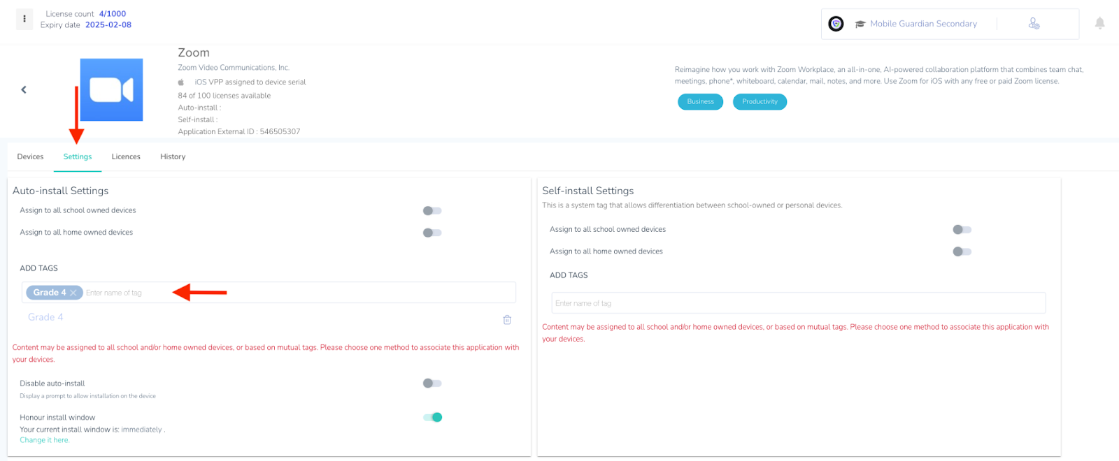This screenshot has height=461, width=1119.
Task: Click the Zoom app icon thumbnail
Action: coord(111,90)
